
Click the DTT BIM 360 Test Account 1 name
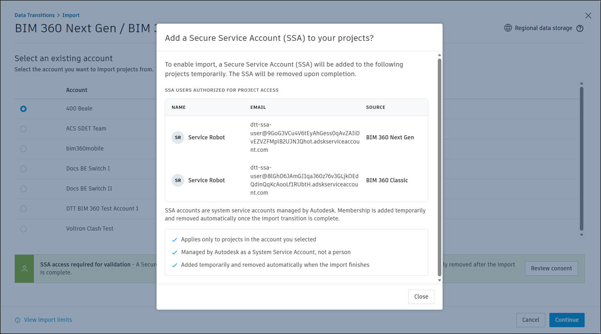(x=102, y=208)
